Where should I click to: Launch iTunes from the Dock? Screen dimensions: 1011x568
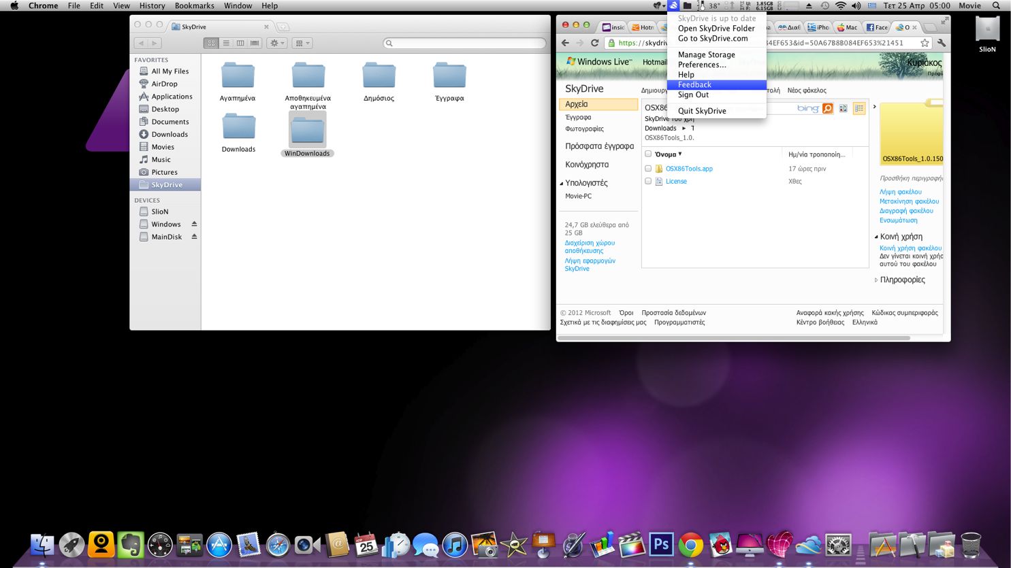coord(455,544)
